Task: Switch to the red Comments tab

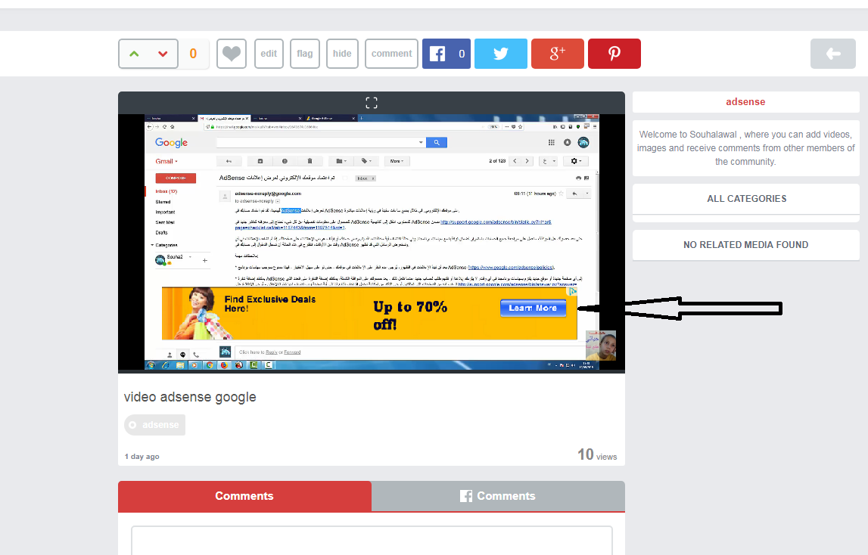Action: [244, 496]
